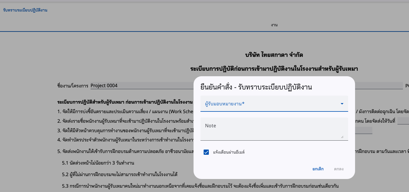Screen dimensions: 409x192
Task: Open the ผู้รับมอบหมายงาน assignee dropdown
Action: click(x=274, y=103)
